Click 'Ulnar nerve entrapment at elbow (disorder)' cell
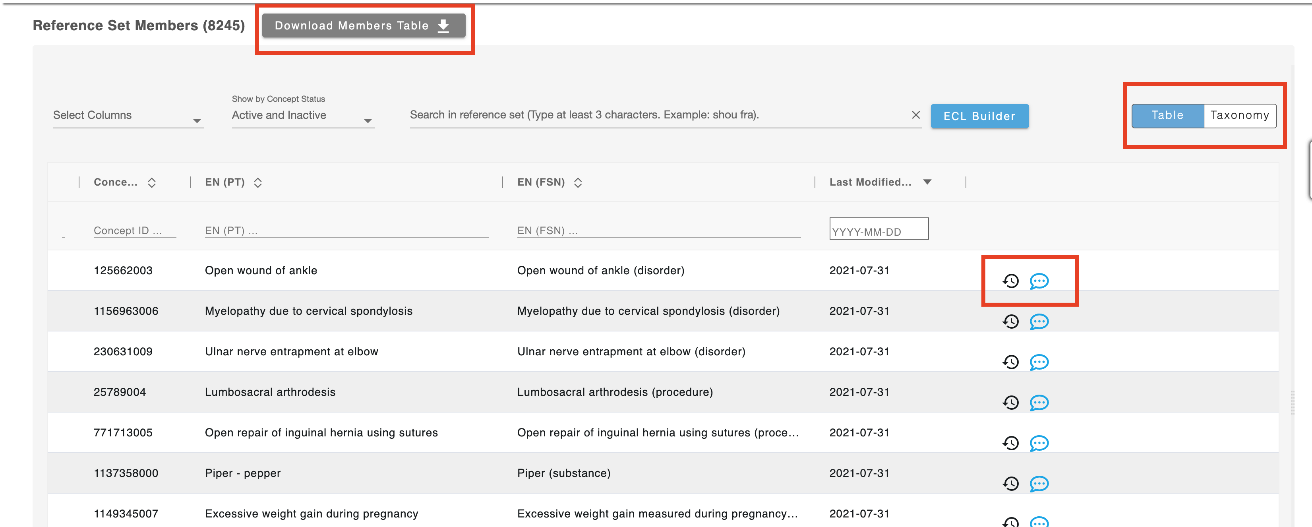This screenshot has height=527, width=1312. pyautogui.click(x=631, y=352)
